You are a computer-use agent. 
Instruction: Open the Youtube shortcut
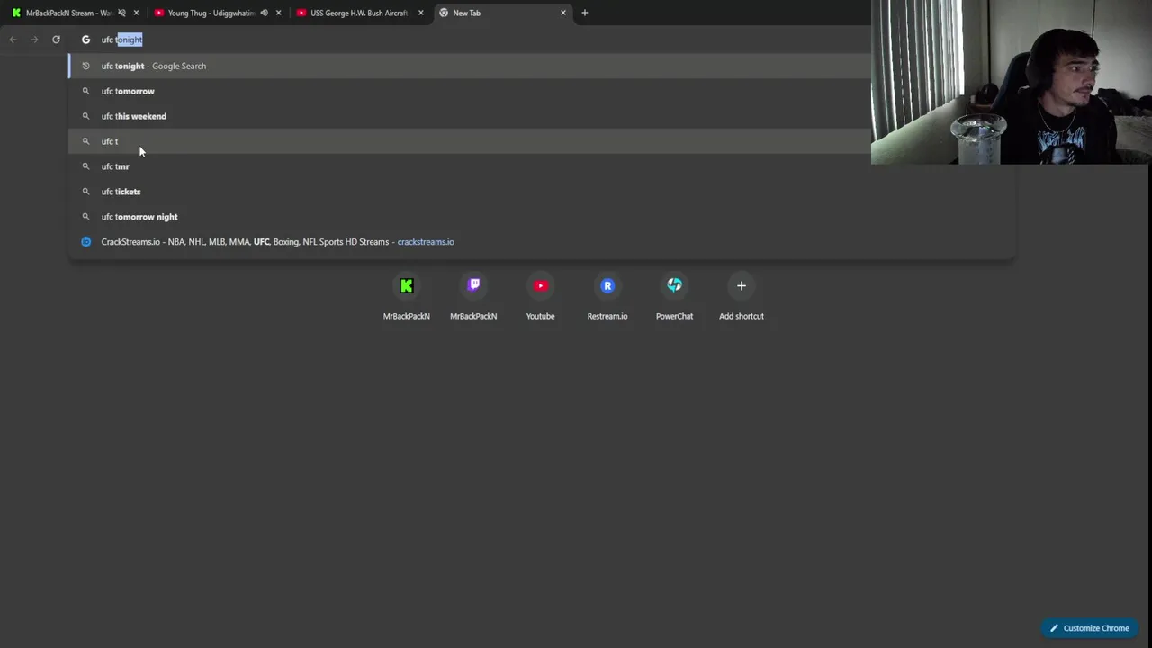pyautogui.click(x=540, y=297)
